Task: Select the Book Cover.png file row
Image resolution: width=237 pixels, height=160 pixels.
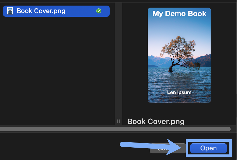Action: [56, 11]
